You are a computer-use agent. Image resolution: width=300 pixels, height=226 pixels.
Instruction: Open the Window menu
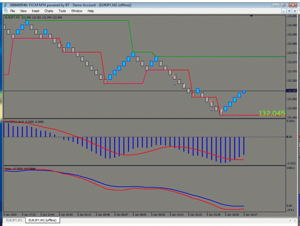click(x=77, y=11)
